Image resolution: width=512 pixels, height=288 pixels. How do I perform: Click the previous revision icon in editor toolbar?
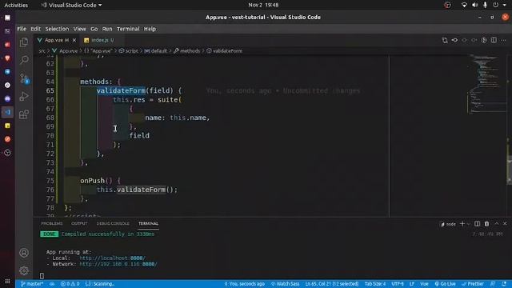point(464,40)
